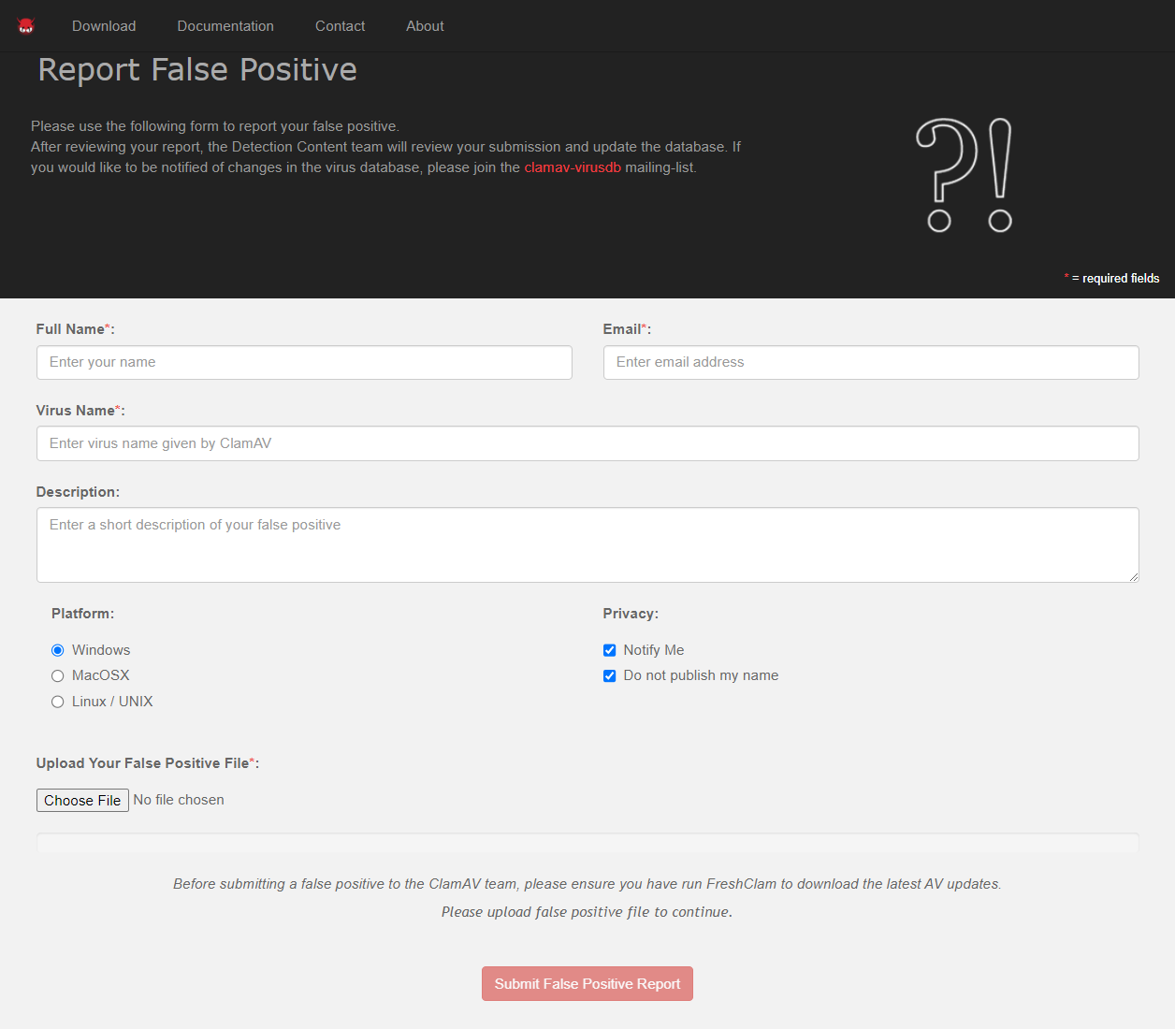
Task: Focus the Email address input
Action: point(871,362)
